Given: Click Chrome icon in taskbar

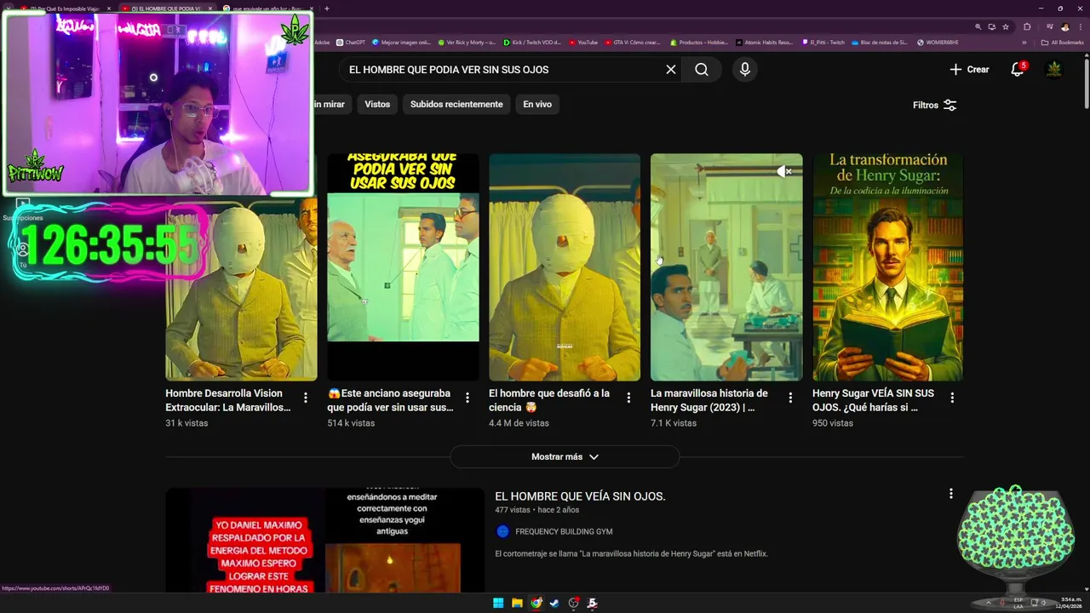Looking at the screenshot, I should tap(536, 603).
